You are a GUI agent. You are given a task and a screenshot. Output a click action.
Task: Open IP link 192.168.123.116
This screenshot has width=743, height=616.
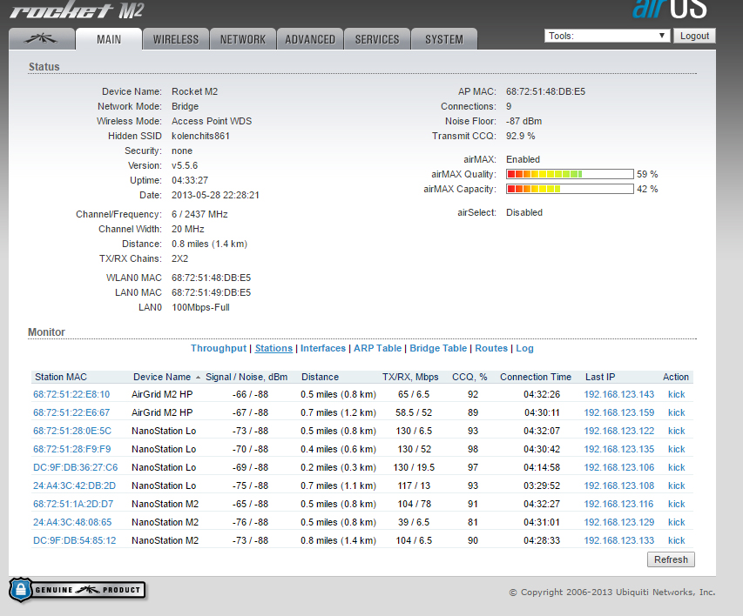(618, 505)
